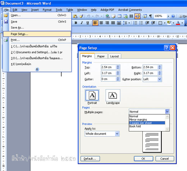Click the Save floppy disk icon

pyautogui.click(x=6, y=22)
